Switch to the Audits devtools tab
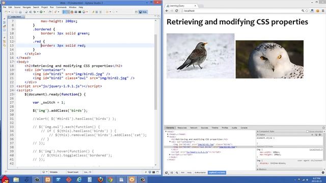 pos(234,128)
